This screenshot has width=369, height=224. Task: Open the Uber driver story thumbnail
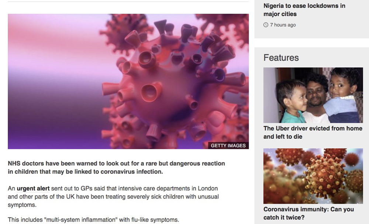coord(313,95)
